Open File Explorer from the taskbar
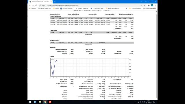The width and height of the screenshot is (185, 104). pyautogui.click(x=40, y=102)
